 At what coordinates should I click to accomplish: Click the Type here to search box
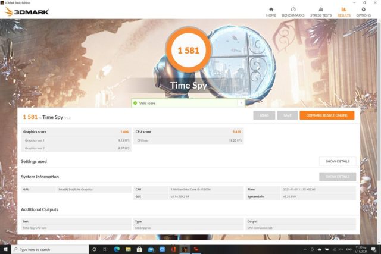coord(50,249)
